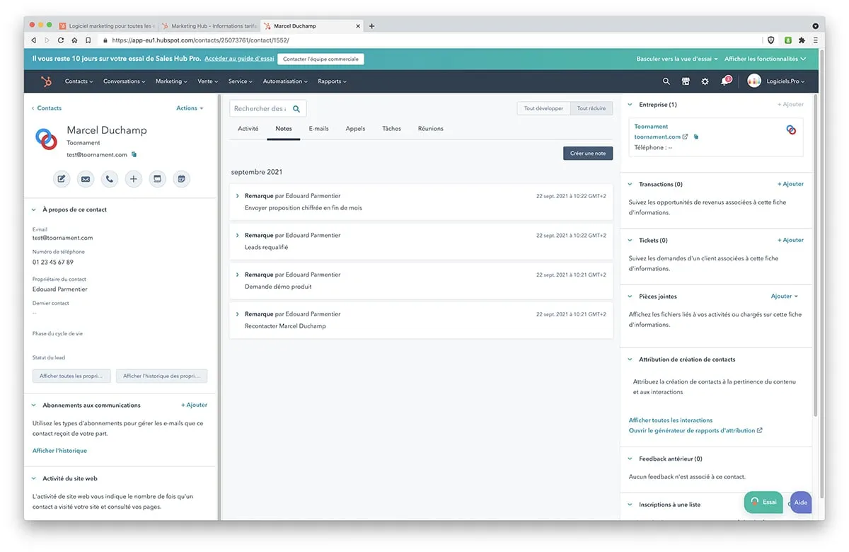Click Contacter l'équipe commerciale button
Viewport: 849px width, 552px height.
coord(320,59)
